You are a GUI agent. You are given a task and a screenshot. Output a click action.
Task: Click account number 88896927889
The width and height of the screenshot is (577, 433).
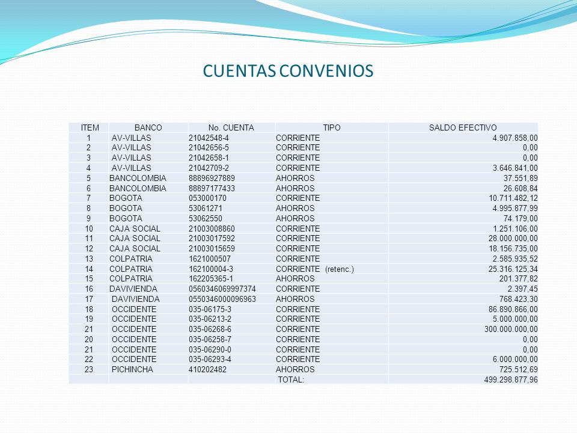tap(212, 178)
